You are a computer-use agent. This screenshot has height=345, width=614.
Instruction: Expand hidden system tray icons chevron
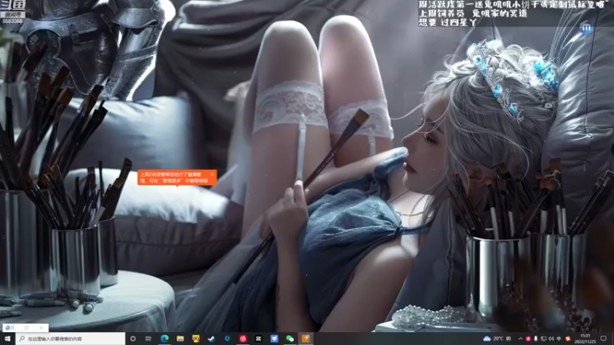(x=520, y=339)
